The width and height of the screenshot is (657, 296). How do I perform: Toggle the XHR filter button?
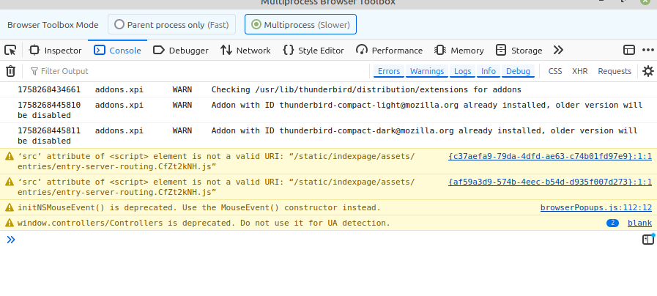[x=580, y=71]
